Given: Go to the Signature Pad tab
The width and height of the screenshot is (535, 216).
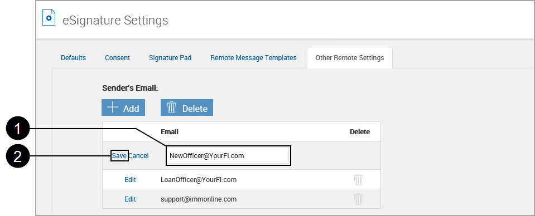Looking at the screenshot, I should pyautogui.click(x=170, y=58).
